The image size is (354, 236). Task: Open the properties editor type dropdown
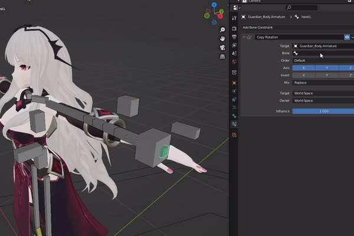pos(237,8)
